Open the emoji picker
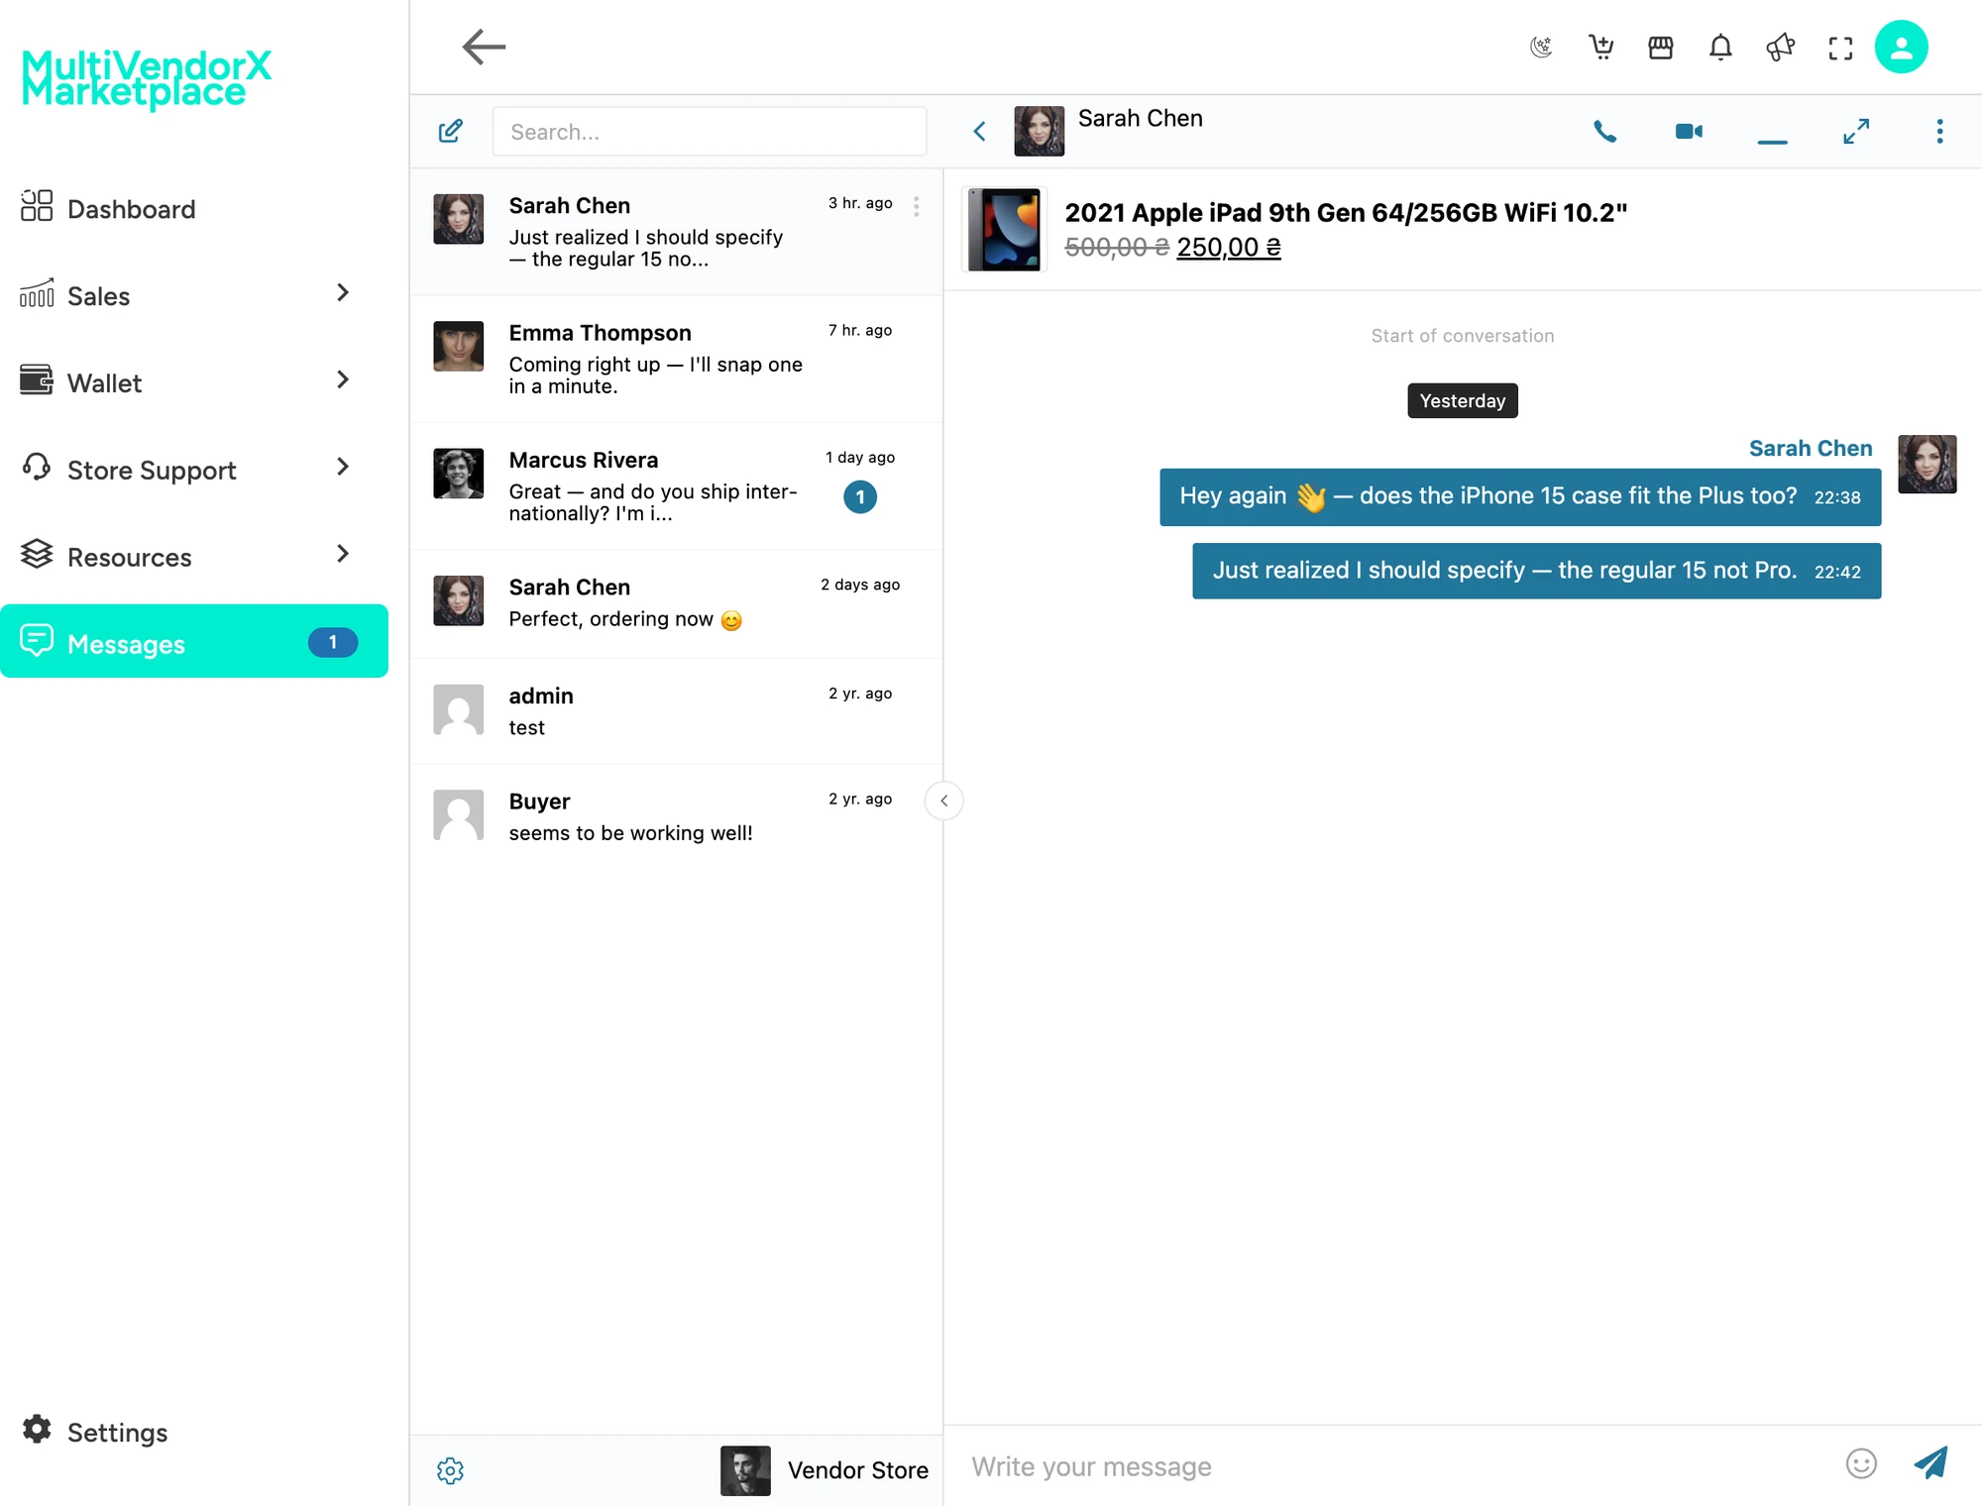 (1861, 1463)
